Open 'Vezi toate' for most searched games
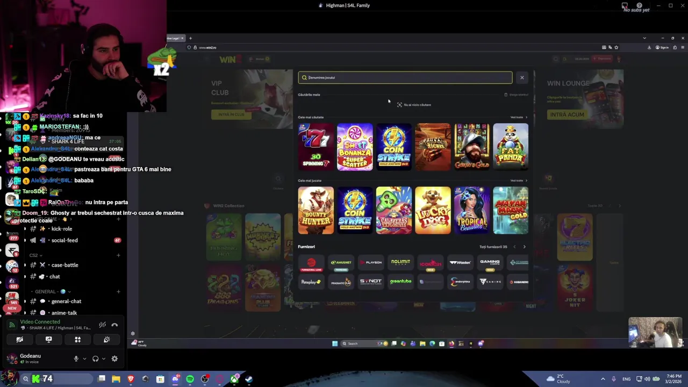 [x=518, y=117]
